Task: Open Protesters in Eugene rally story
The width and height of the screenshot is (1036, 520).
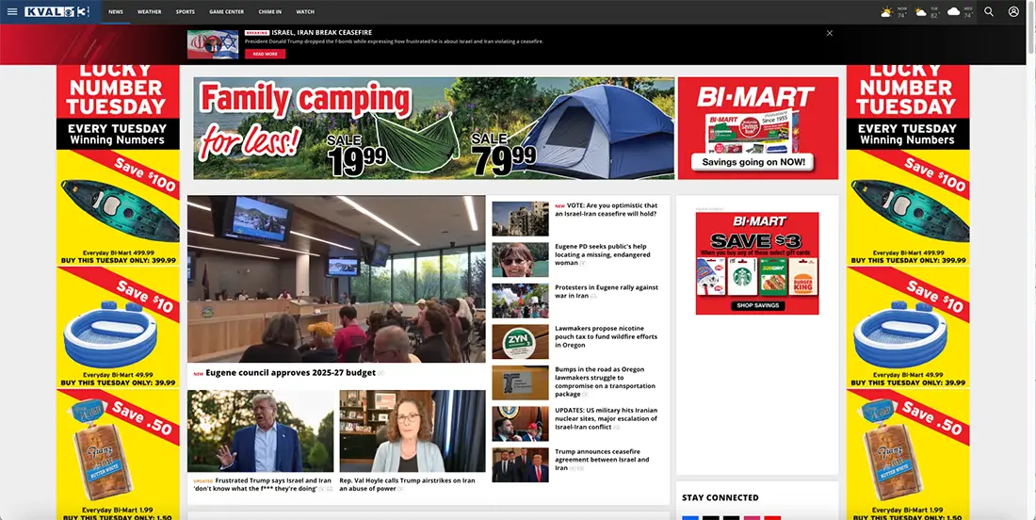Action: 607,291
